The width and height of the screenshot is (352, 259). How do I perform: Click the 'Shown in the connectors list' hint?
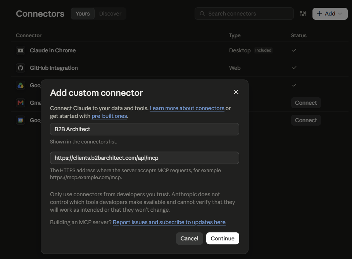[x=83, y=142]
